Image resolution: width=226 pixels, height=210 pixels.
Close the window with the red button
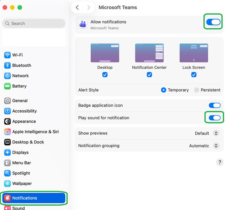[5, 7]
